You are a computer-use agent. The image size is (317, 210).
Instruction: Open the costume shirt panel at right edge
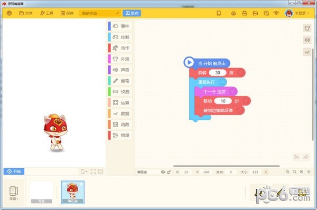point(307,28)
